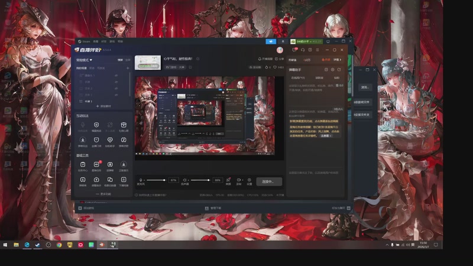The width and height of the screenshot is (473, 266).
Task: Open the microphone device dropdown arrow
Action: [x=144, y=180]
